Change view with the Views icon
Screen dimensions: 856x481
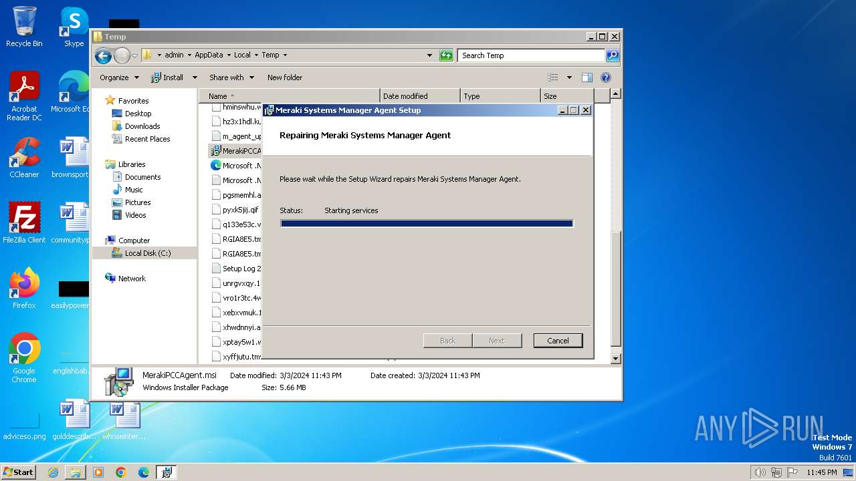[553, 77]
